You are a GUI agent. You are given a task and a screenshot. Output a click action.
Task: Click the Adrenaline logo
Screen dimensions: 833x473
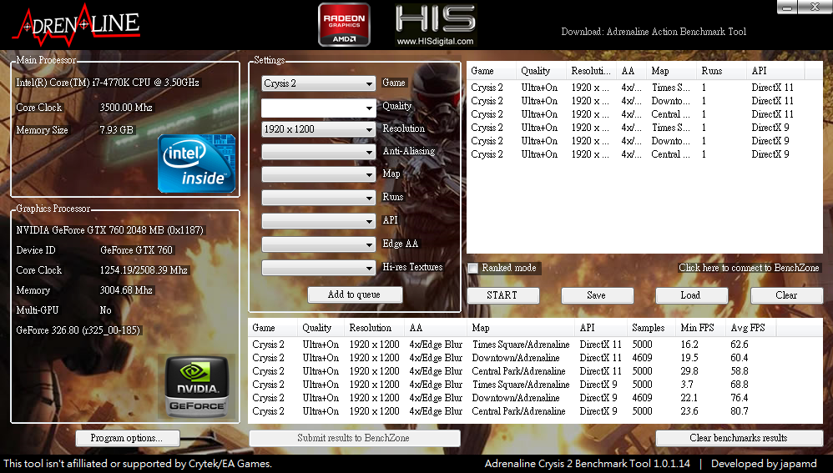(75, 23)
